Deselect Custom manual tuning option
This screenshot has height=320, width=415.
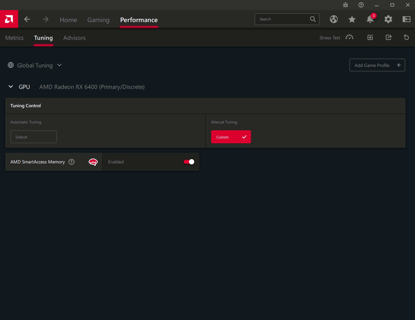point(231,137)
